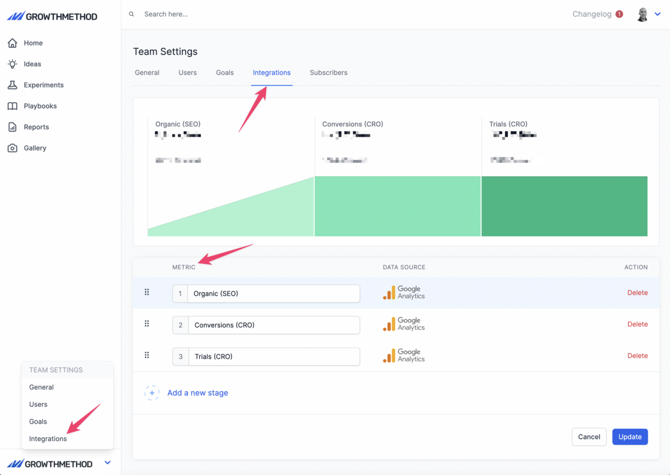Delete the Trials (CRO) stage
The image size is (670, 475).
coord(638,356)
